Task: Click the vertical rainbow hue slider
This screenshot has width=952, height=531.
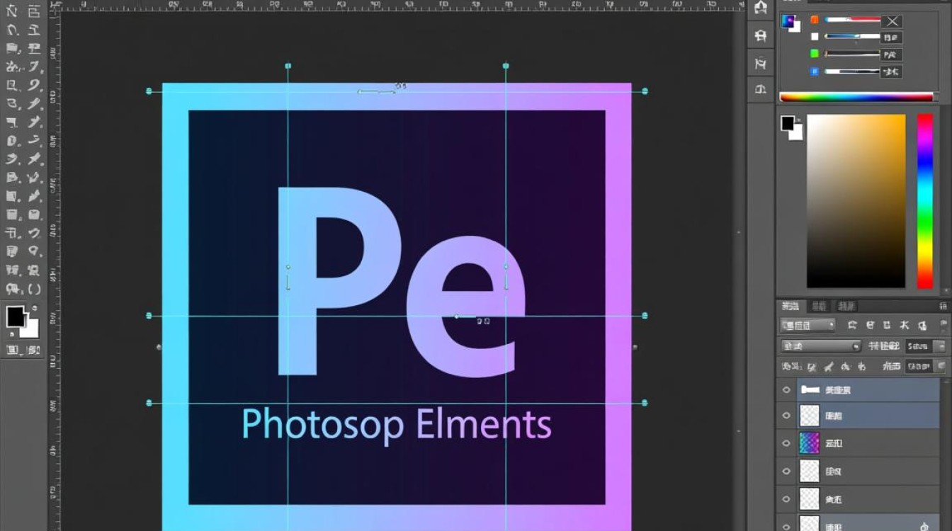Action: [x=925, y=201]
